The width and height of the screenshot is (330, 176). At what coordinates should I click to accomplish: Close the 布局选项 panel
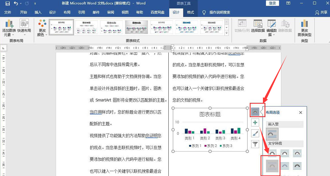point(300,113)
